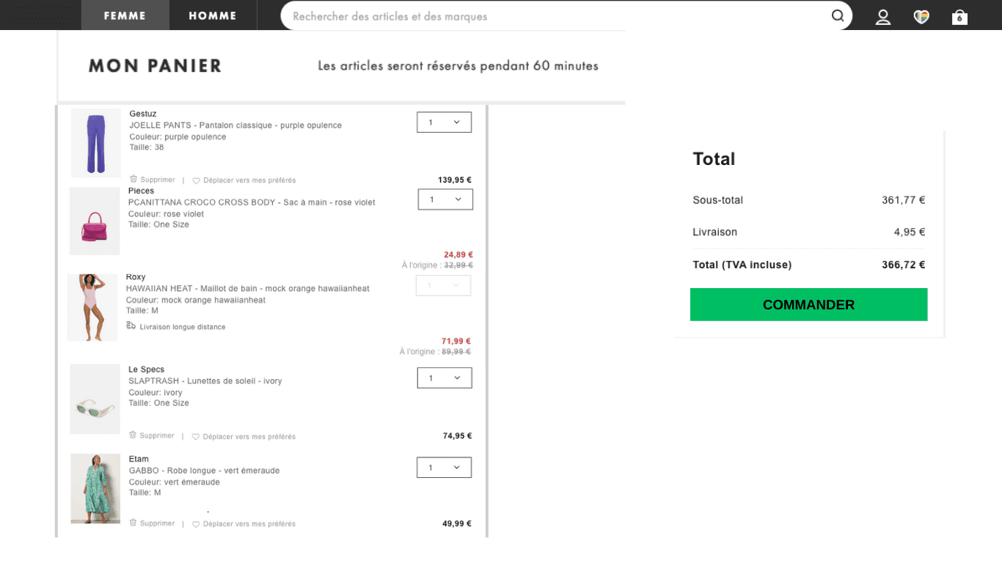Click heart icon on Gestuz pants row
Image resolution: width=1002 pixels, height=563 pixels.
pyautogui.click(x=196, y=180)
